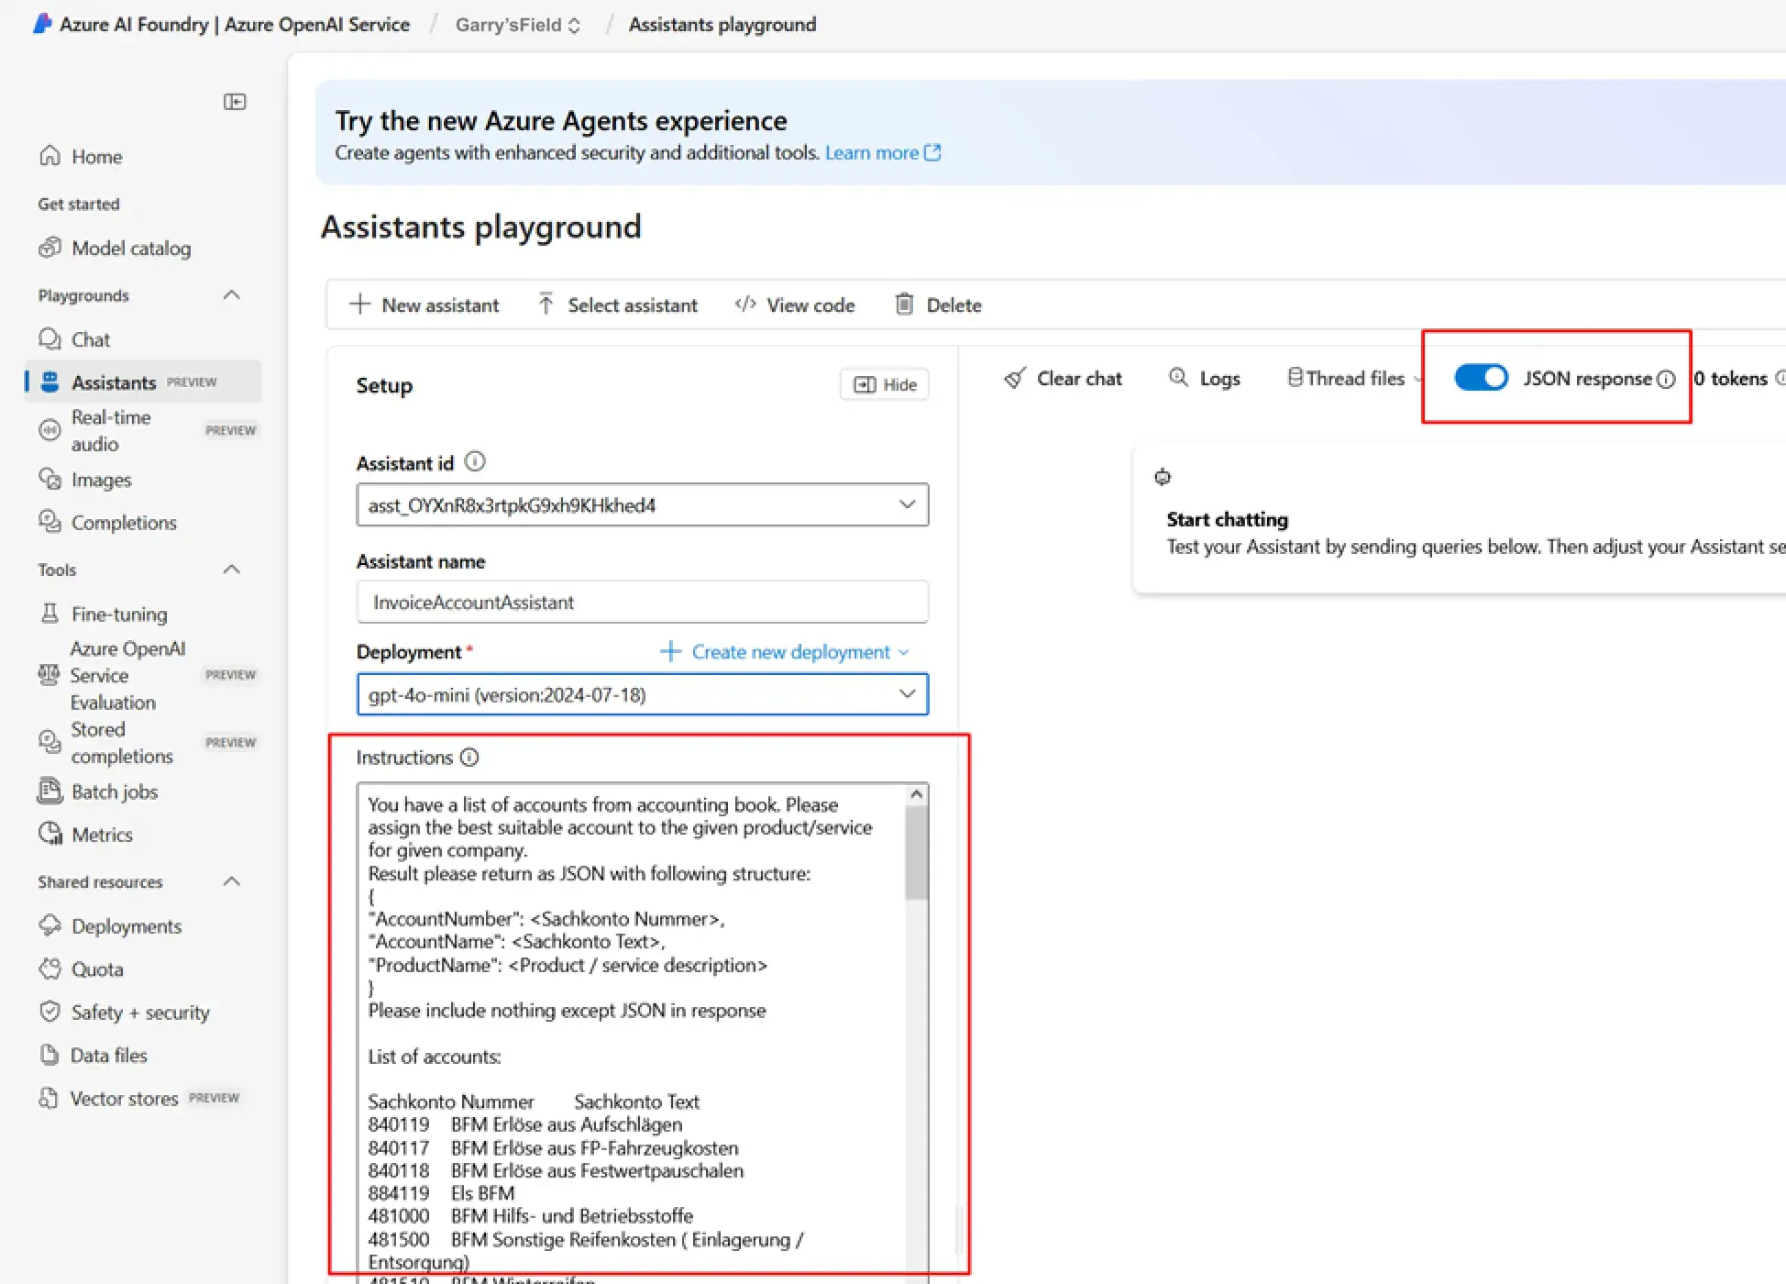Click the JSON response info icon
The height and width of the screenshot is (1284, 1786).
pos(1666,380)
